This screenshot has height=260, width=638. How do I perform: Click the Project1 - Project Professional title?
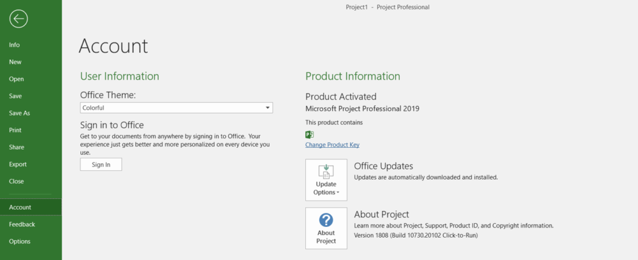pyautogui.click(x=388, y=7)
